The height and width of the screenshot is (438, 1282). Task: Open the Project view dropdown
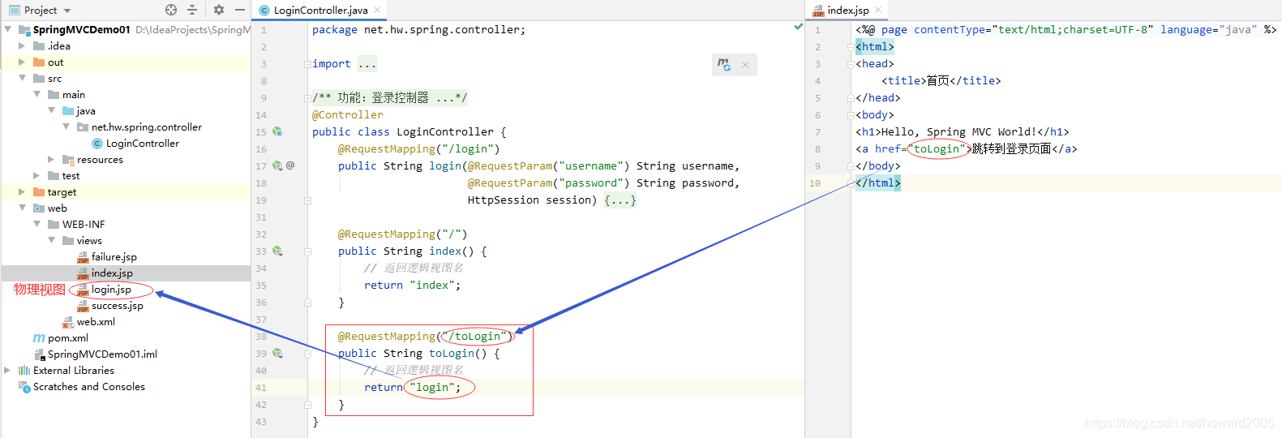tap(67, 11)
